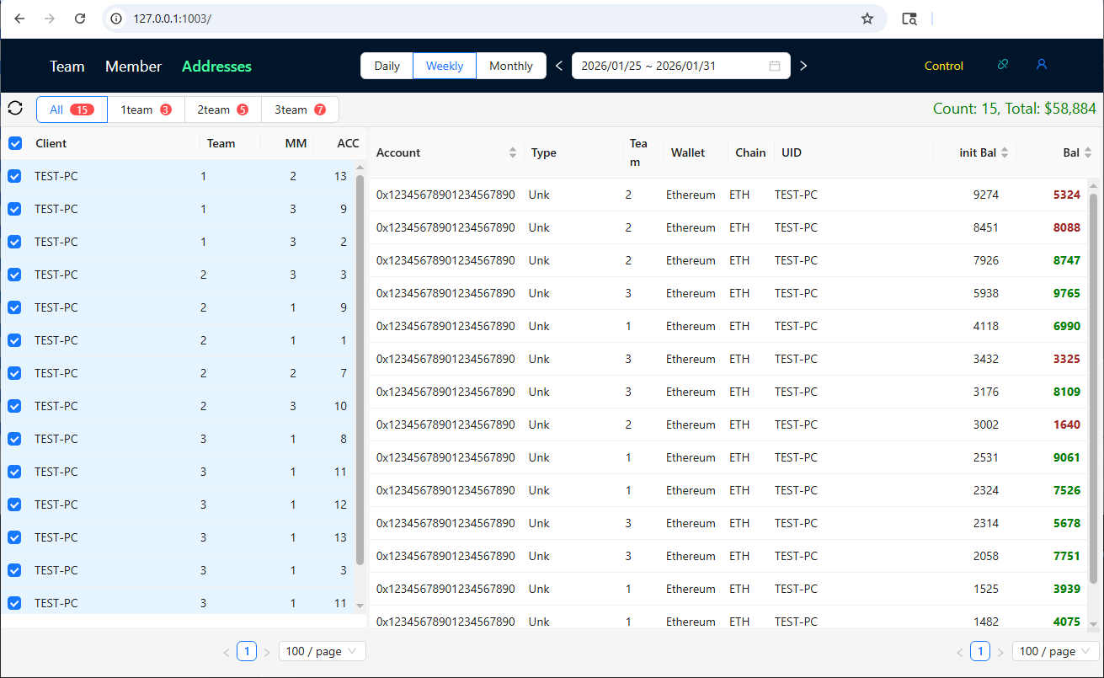Open the 2026/01/25 ~ 2026/01/31 date picker
Image resolution: width=1104 pixels, height=678 pixels.
(665, 65)
